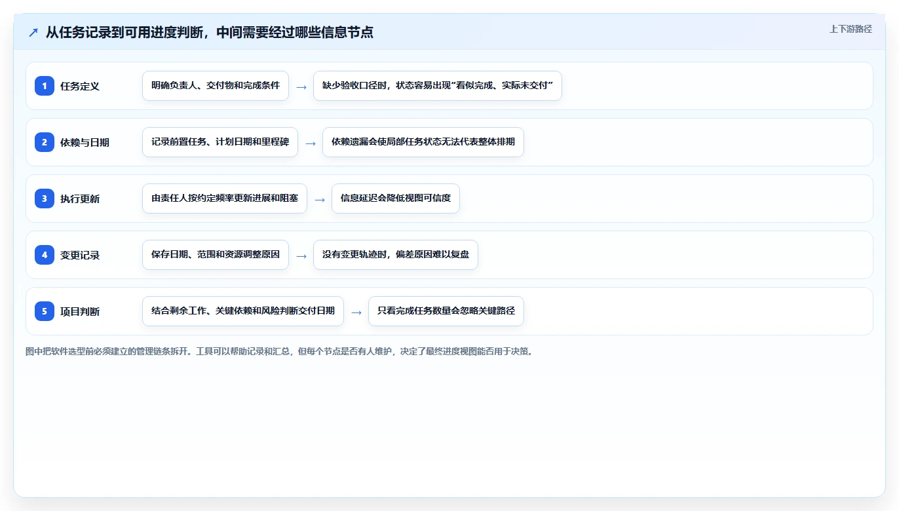Click the box 结合剩余工作、关键依赖和风险判断交付日期
The width and height of the screenshot is (899, 511).
[243, 311]
